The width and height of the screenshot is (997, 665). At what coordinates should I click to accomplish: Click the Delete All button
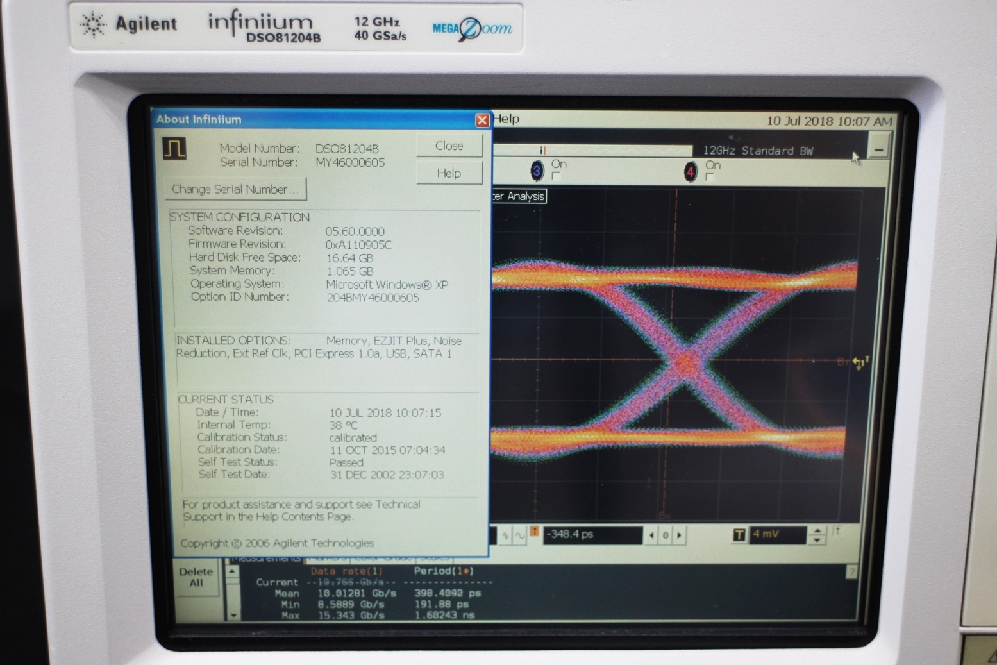(196, 577)
